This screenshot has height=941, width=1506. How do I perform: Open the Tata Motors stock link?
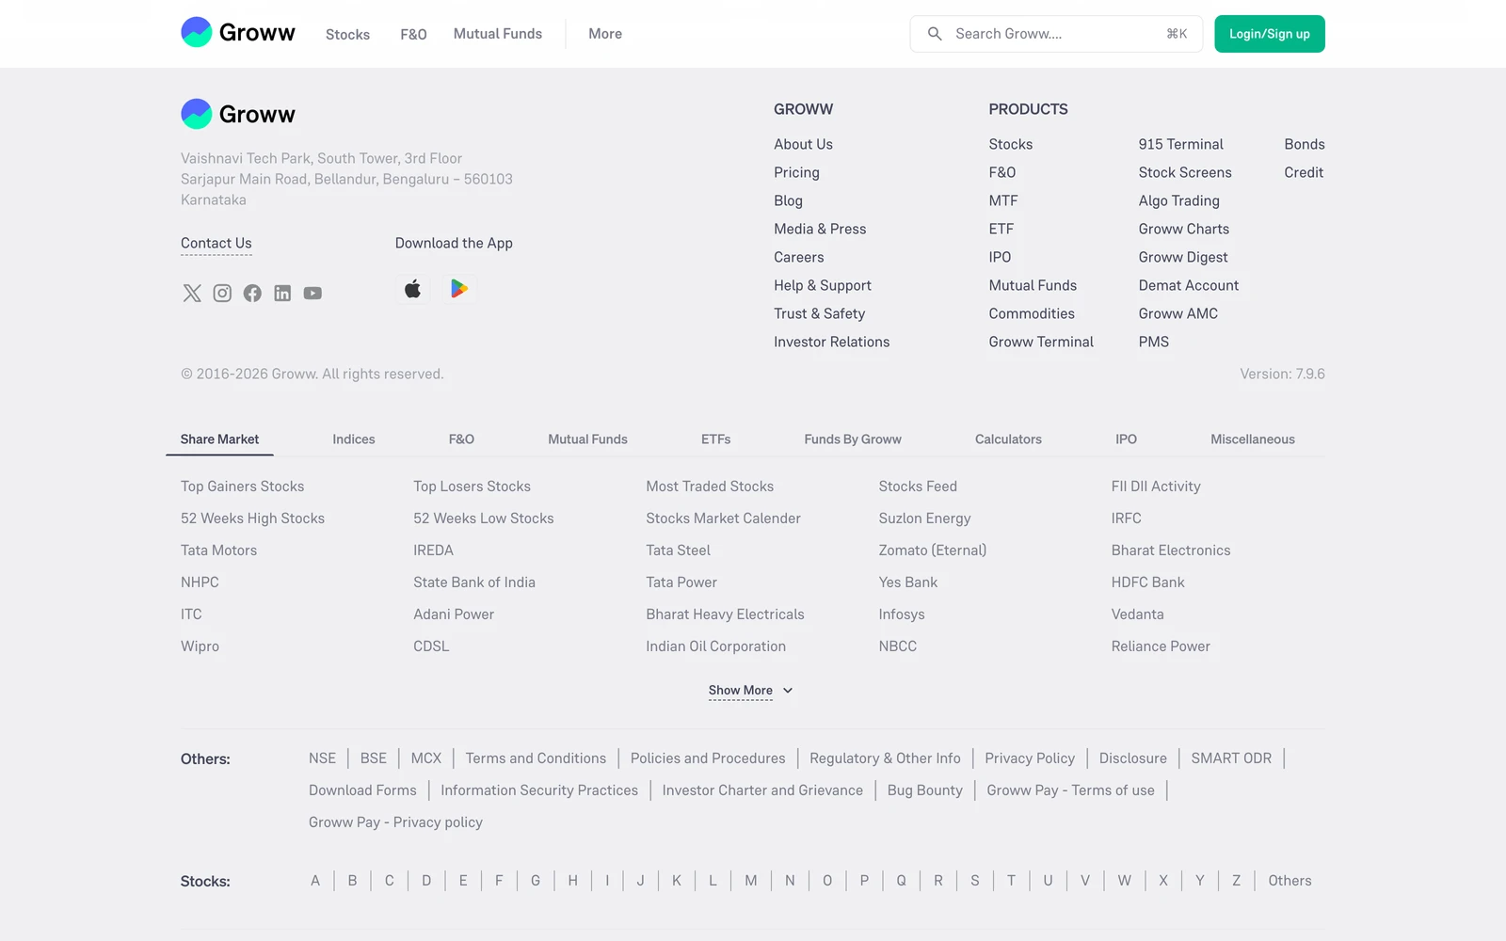[x=218, y=550]
